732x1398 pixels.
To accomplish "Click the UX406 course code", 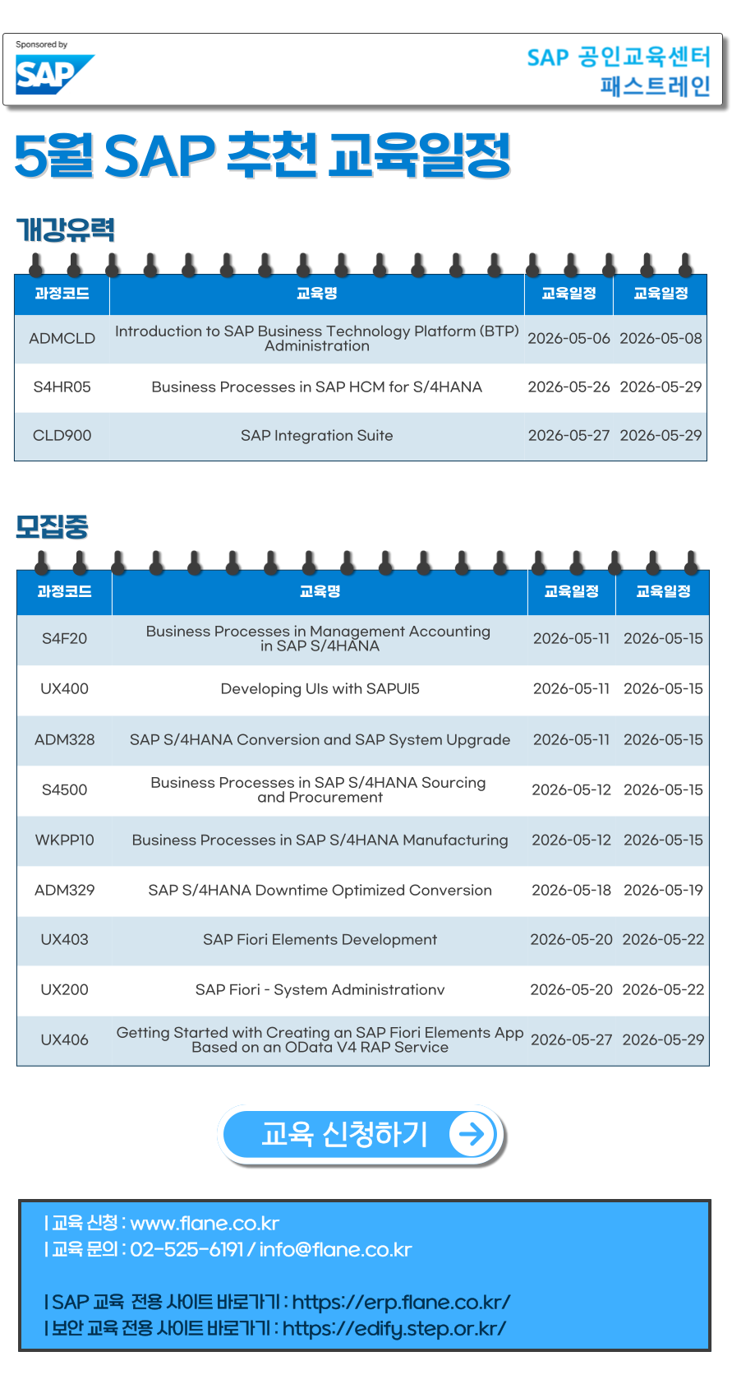I will [x=64, y=1039].
